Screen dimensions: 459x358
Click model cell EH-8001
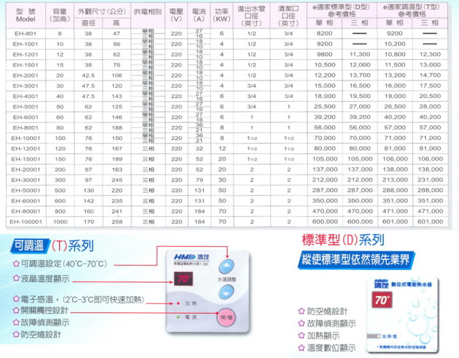[x=26, y=128]
